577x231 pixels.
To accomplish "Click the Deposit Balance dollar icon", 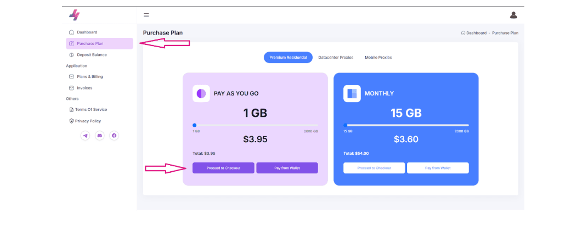I will click(x=72, y=55).
